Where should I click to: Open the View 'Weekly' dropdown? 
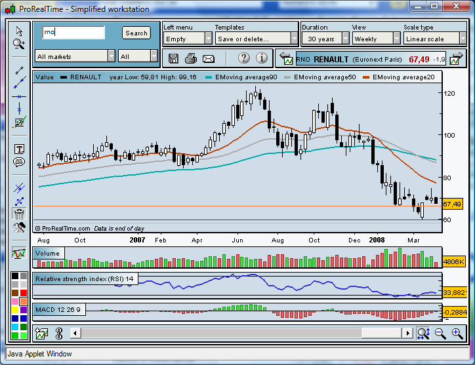(x=376, y=39)
